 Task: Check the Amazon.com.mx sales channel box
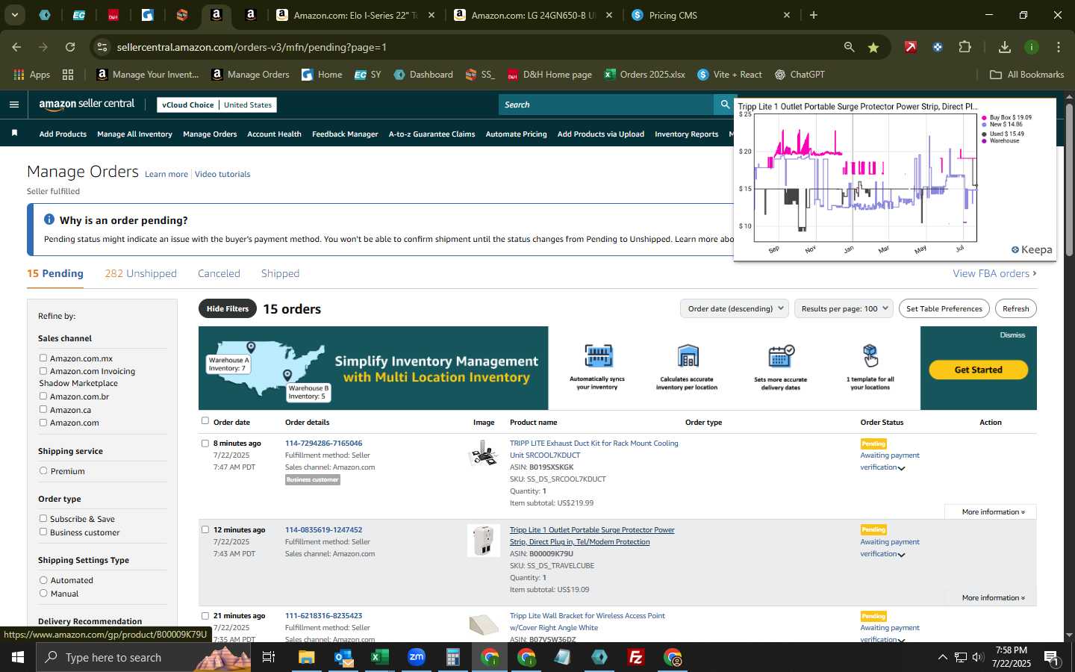point(43,358)
